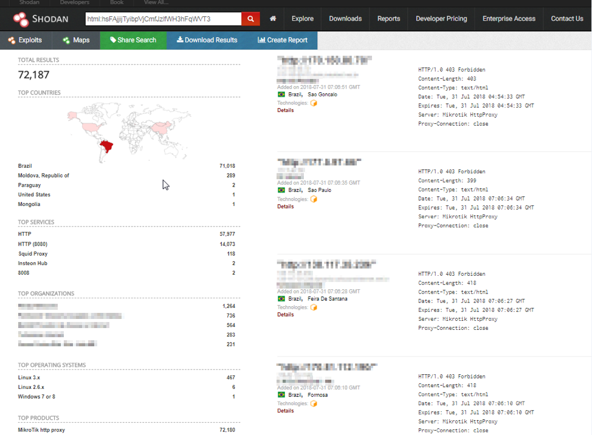592x435 pixels.
Task: Go to the home icon in navbar
Action: 273,19
